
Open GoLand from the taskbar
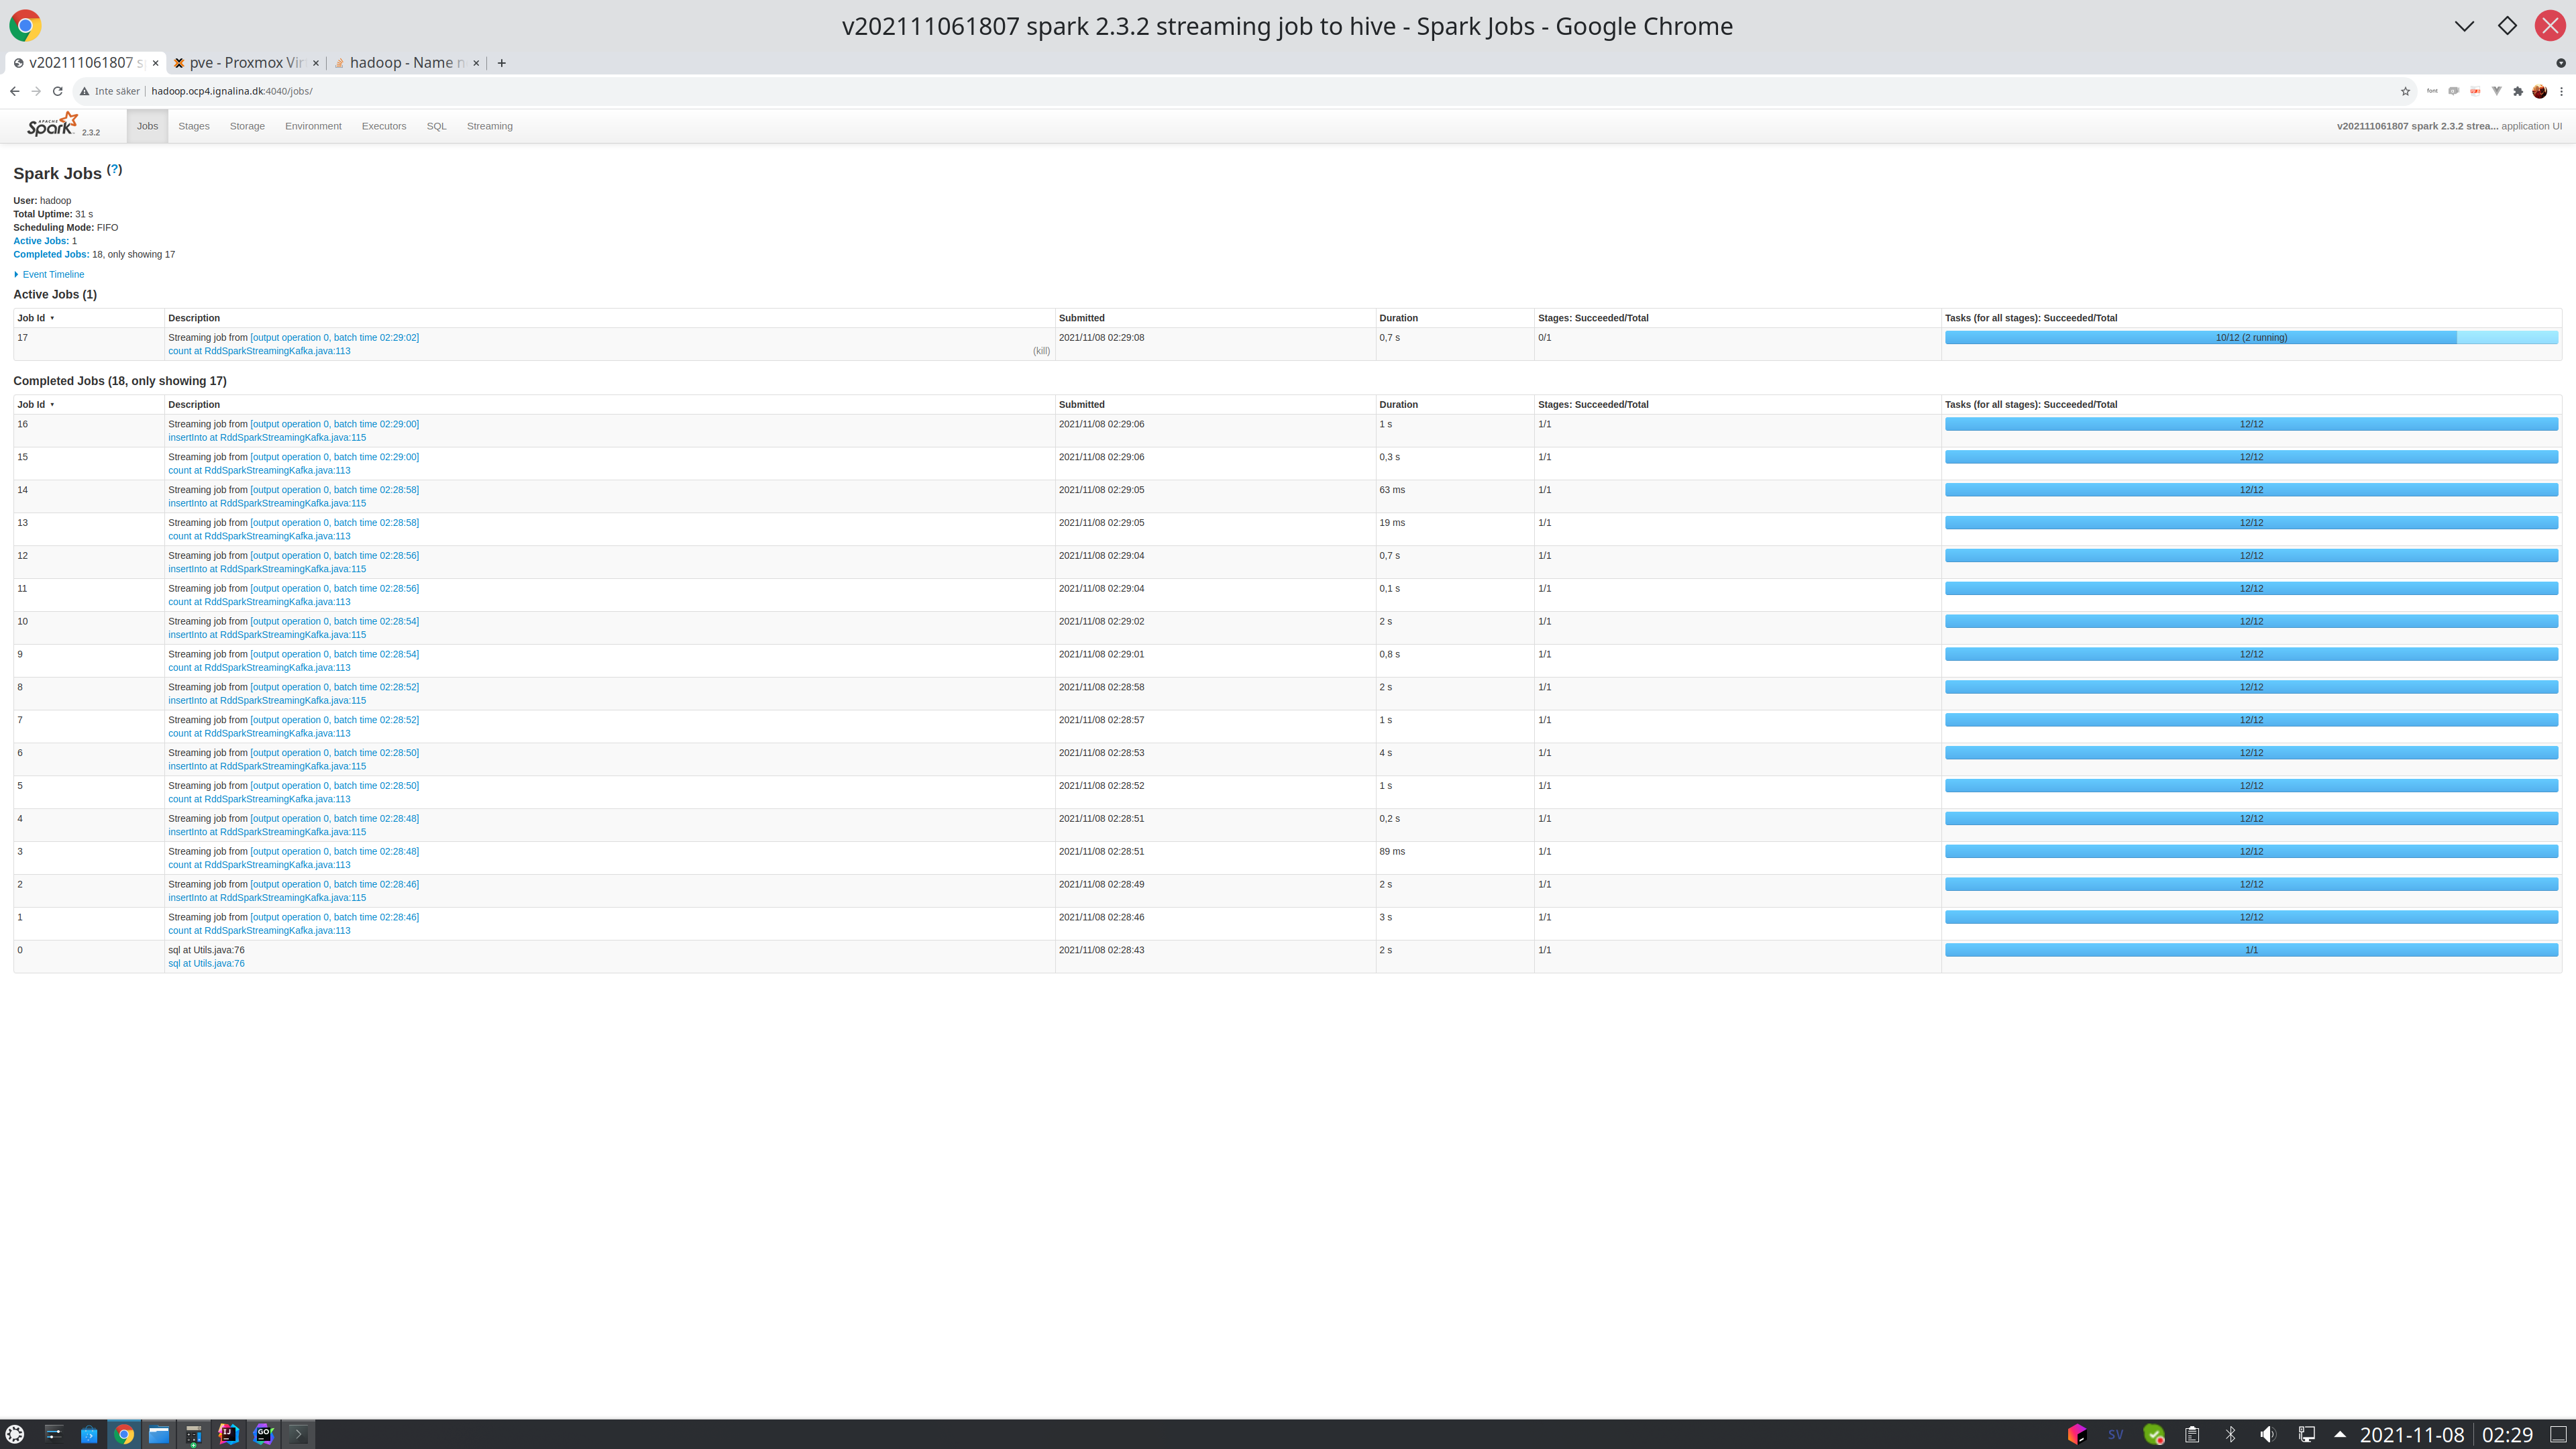pos(264,1434)
